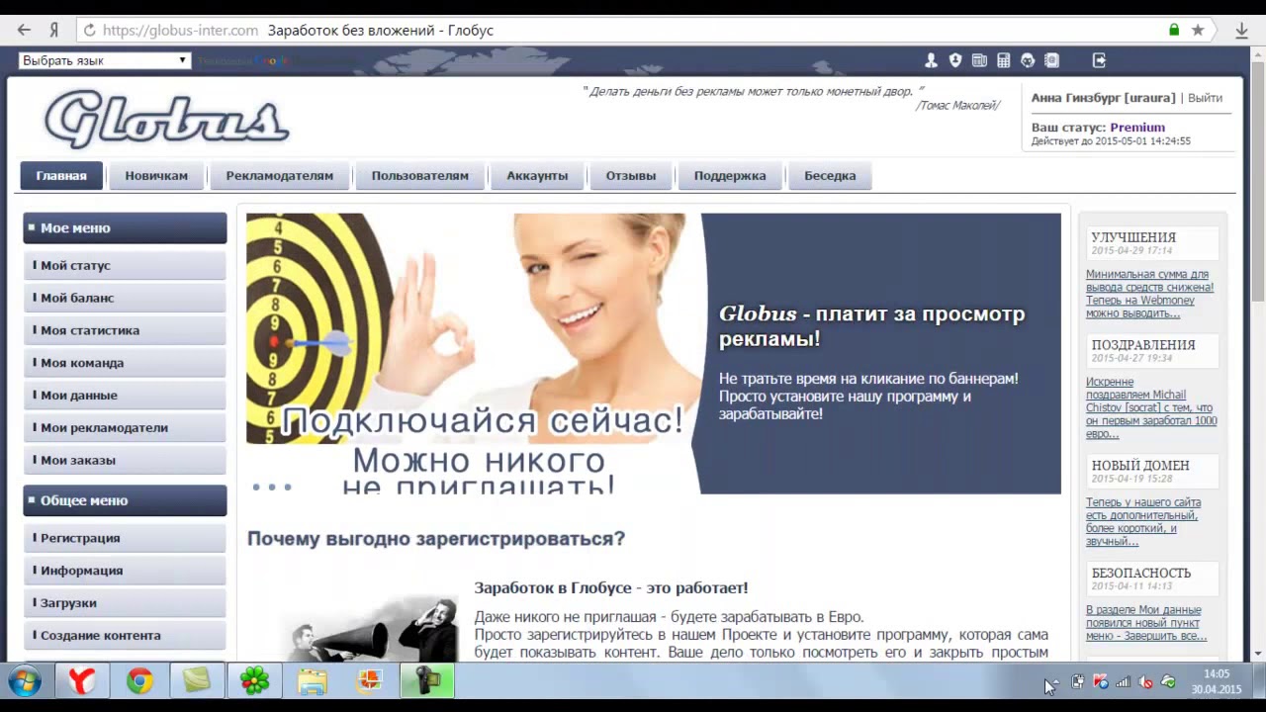This screenshot has width=1266, height=712.
Task: Reload the page with refresh icon
Action: click(89, 31)
